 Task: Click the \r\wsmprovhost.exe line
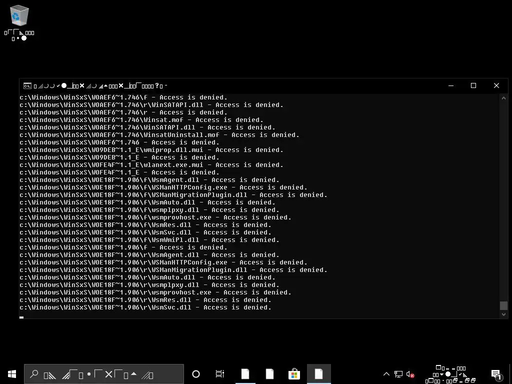155,292
